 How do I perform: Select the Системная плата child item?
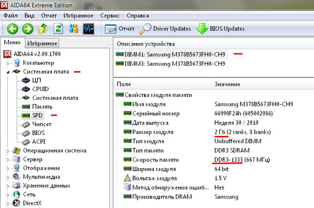50,98
